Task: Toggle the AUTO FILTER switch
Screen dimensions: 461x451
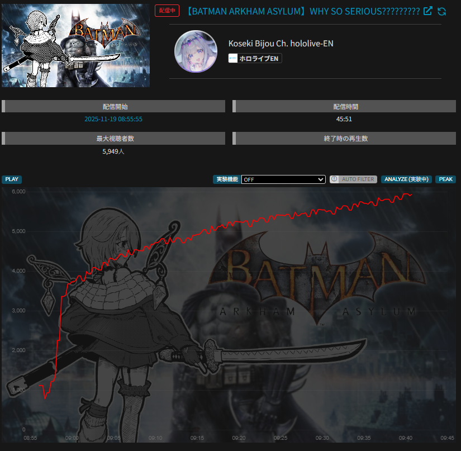Action: 353,179
